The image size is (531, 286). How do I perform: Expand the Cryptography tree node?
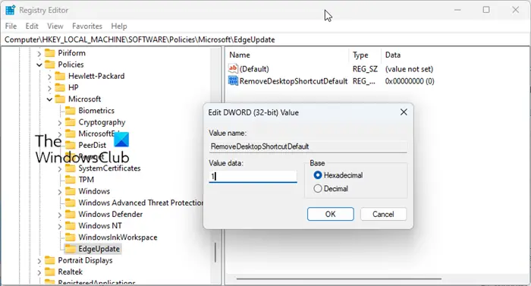[60, 123]
